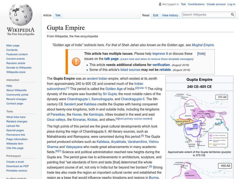
Task: Click Permanent link in Tools
Action: coord(16,135)
